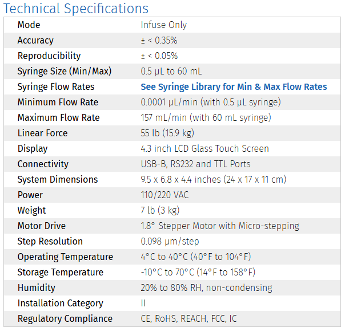
Task: Click the 110/220 VAC power value
Action: click(165, 195)
